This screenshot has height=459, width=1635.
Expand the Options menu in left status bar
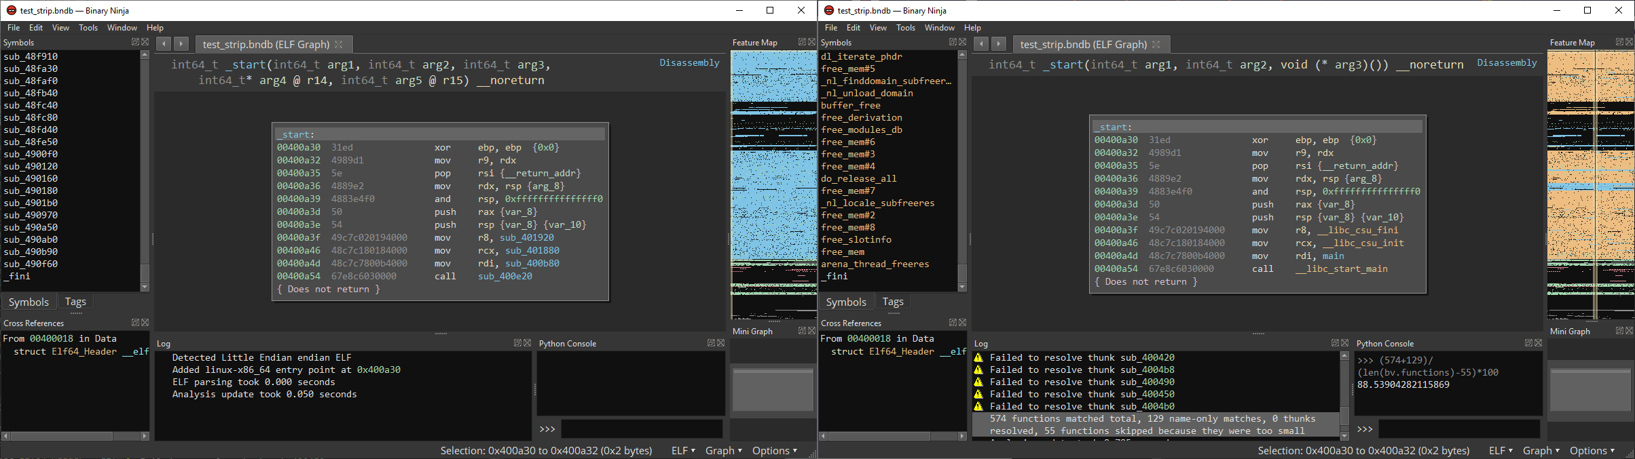[x=774, y=451]
